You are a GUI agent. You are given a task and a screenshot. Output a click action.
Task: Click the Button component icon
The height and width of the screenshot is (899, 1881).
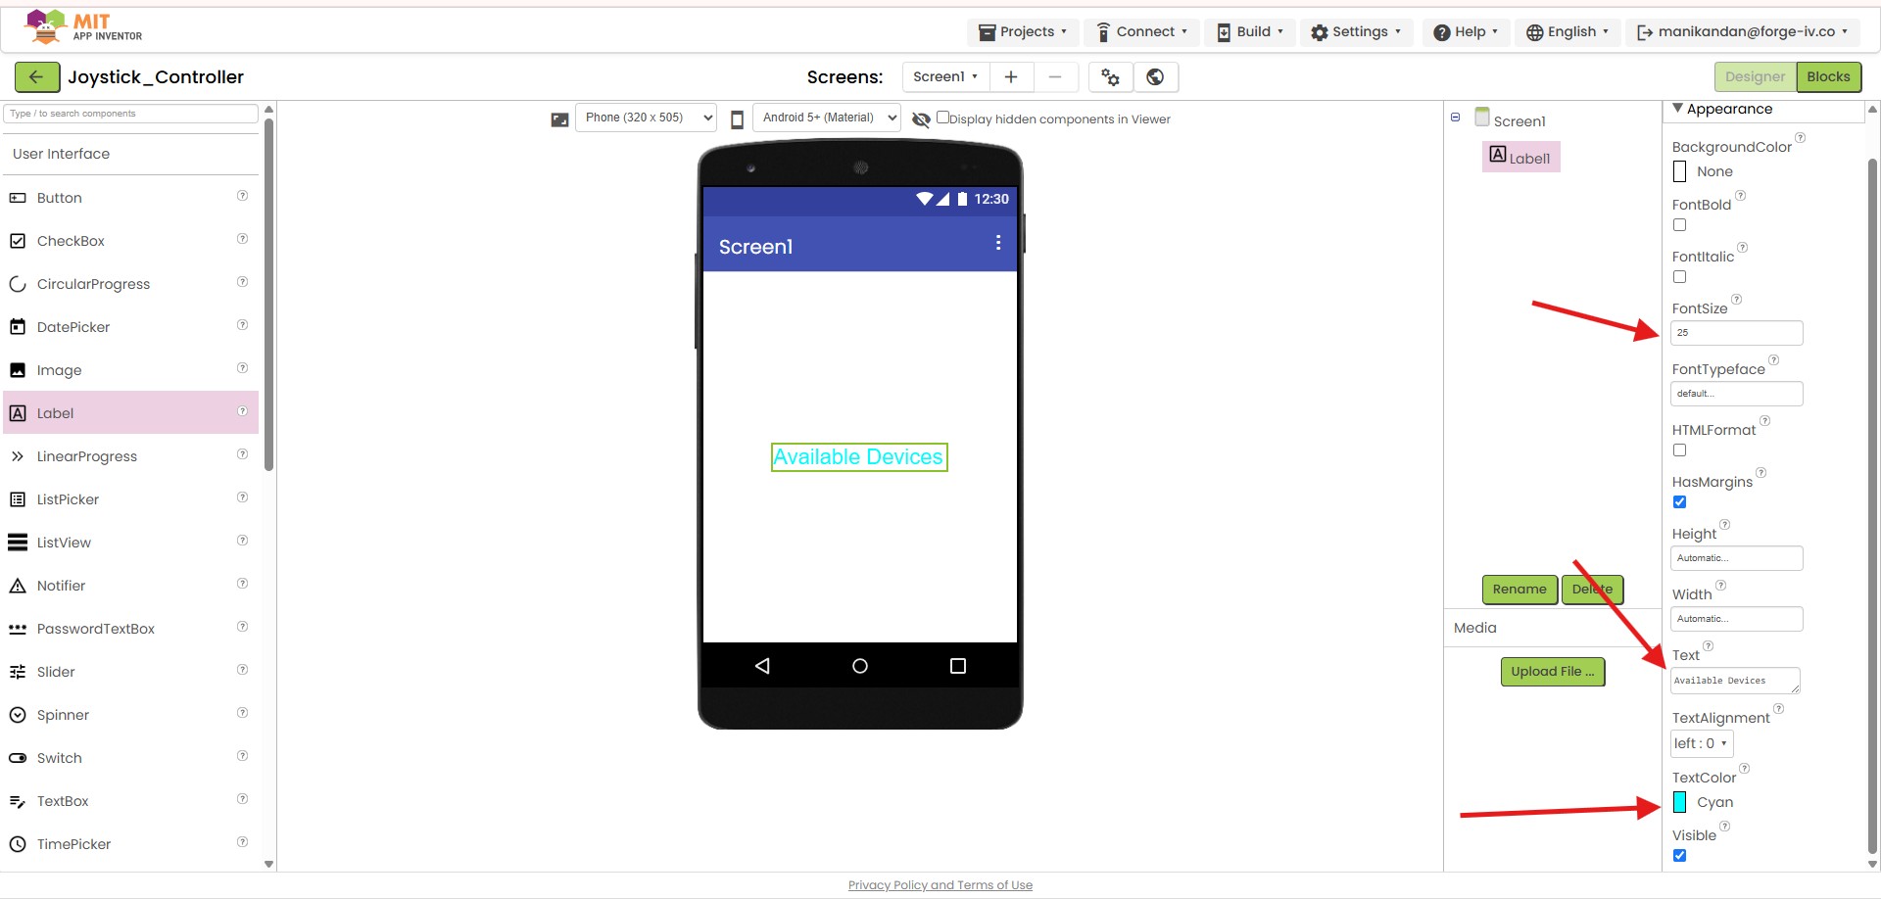[18, 198]
